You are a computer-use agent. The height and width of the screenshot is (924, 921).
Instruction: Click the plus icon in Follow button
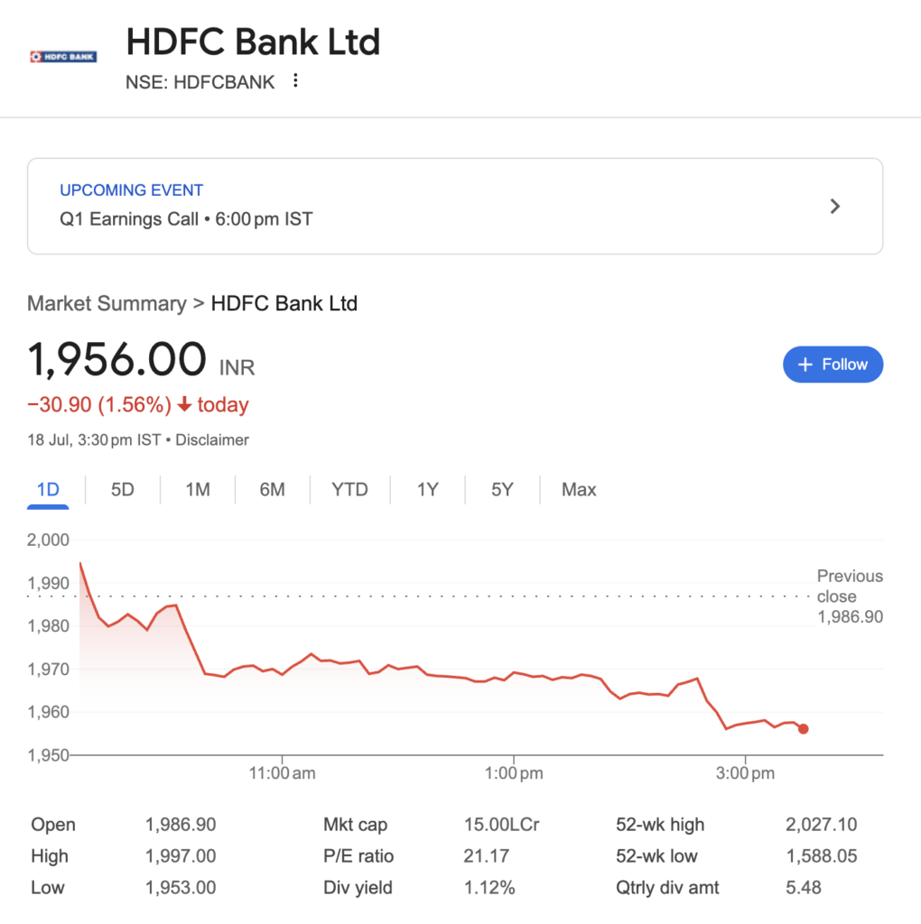coord(805,365)
